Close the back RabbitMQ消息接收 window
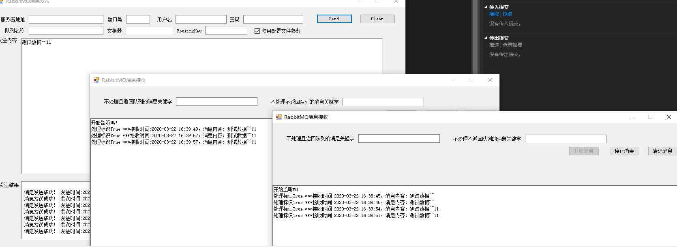Viewport: 677px width, 247px height. (490, 80)
